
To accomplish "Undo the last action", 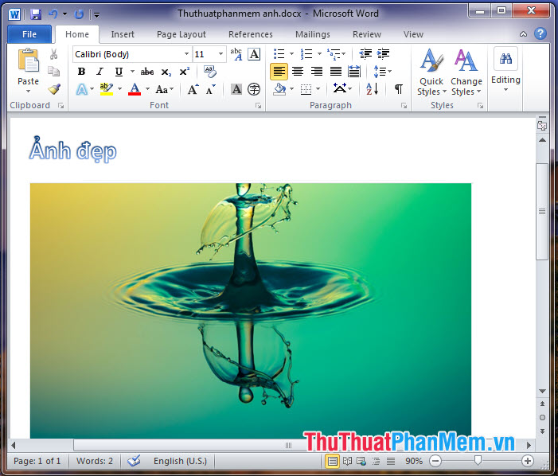I will 53,14.
